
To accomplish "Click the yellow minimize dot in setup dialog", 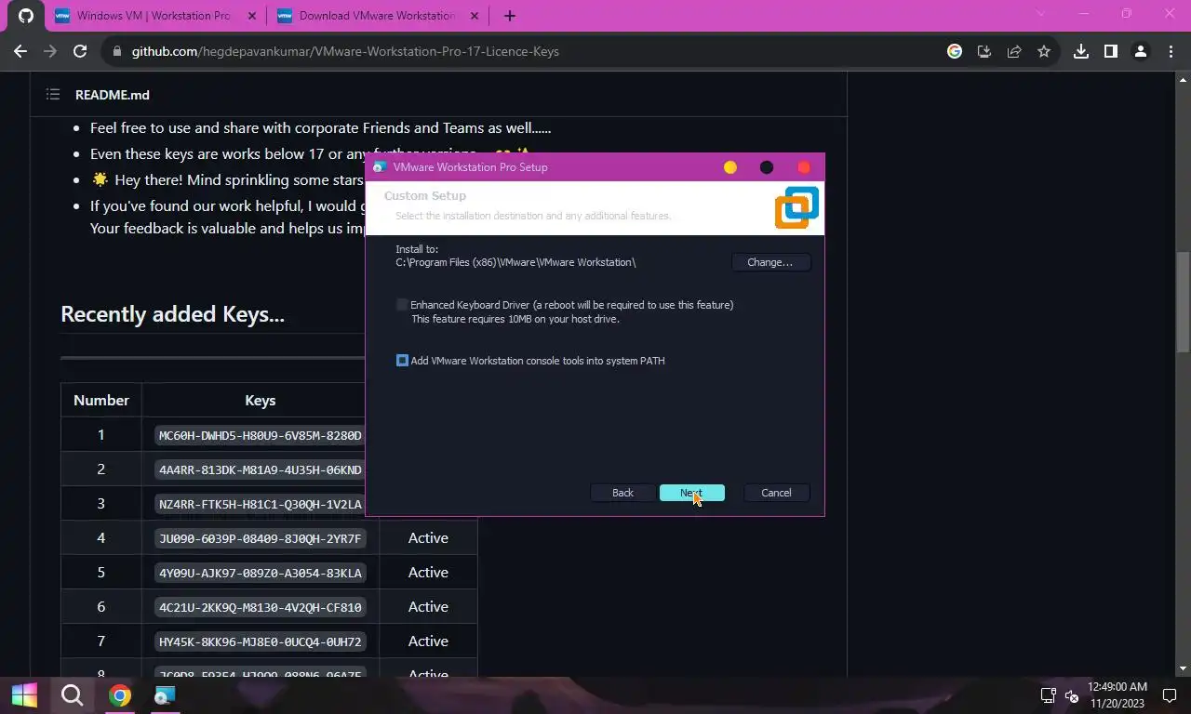I will point(730,167).
